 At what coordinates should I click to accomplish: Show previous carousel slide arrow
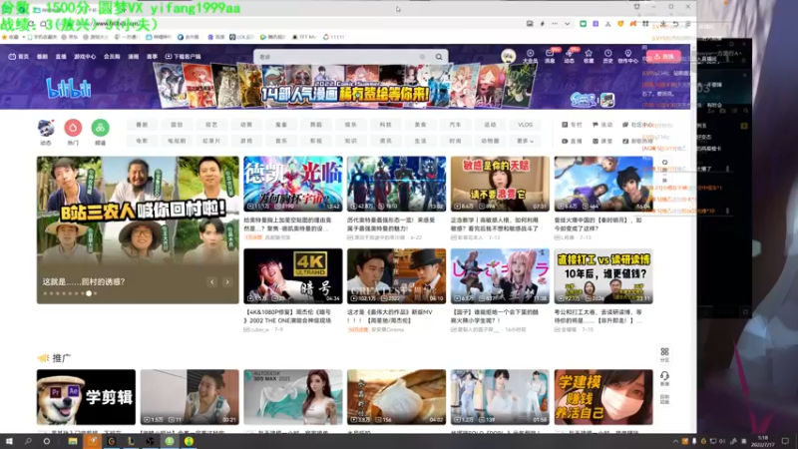pos(212,281)
